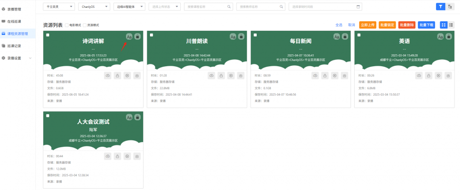Click the download icon on 英语 card
Image resolution: width=460 pixels, height=190 pixels.
click(x=448, y=75)
